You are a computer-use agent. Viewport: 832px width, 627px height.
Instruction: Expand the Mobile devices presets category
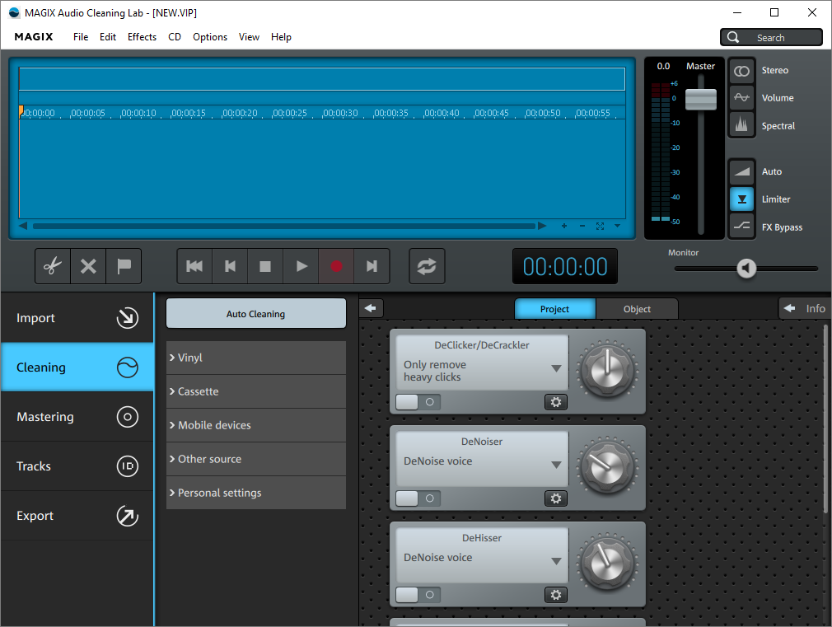click(x=255, y=425)
